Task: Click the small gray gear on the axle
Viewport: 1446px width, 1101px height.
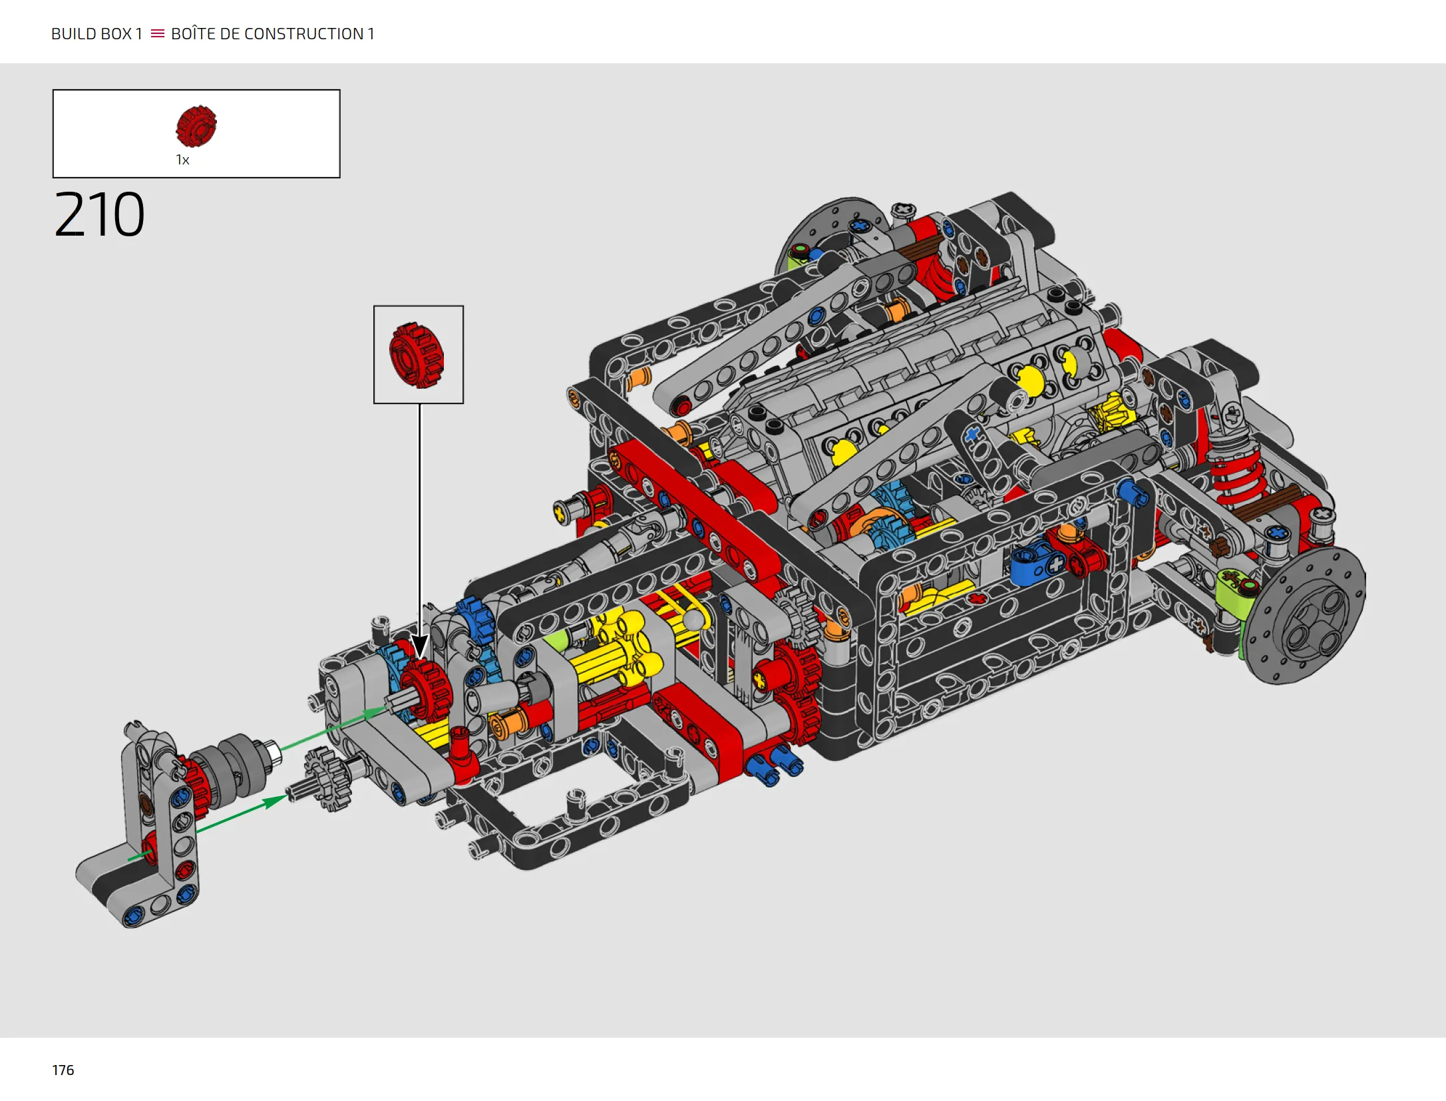Action: (327, 778)
